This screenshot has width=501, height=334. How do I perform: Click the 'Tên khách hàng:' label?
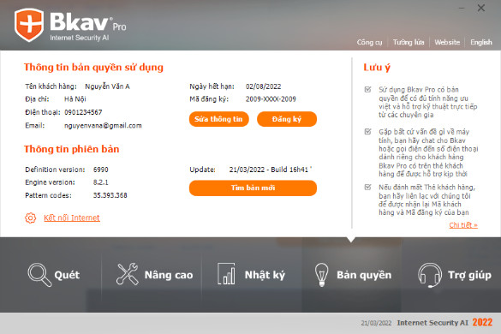point(51,86)
